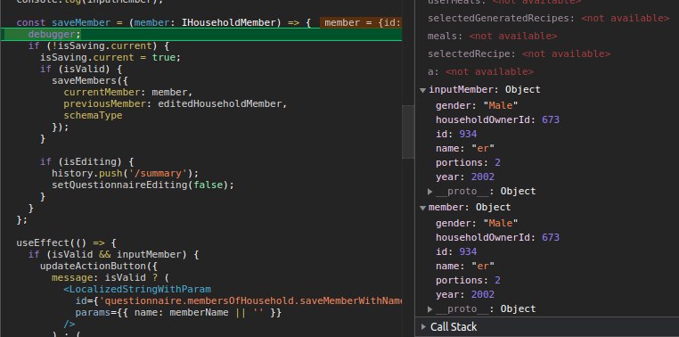Click the 'if (isValid) {' line
Viewport: 679px width, 337px height.
coord(81,69)
